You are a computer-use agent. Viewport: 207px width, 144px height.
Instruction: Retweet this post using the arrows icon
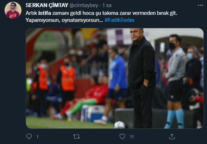coord(77,137)
